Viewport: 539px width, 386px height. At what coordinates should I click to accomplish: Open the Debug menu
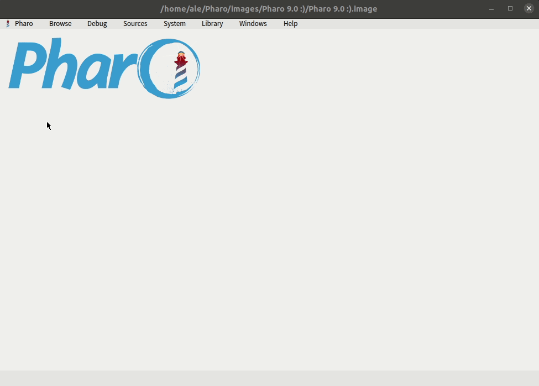97,24
